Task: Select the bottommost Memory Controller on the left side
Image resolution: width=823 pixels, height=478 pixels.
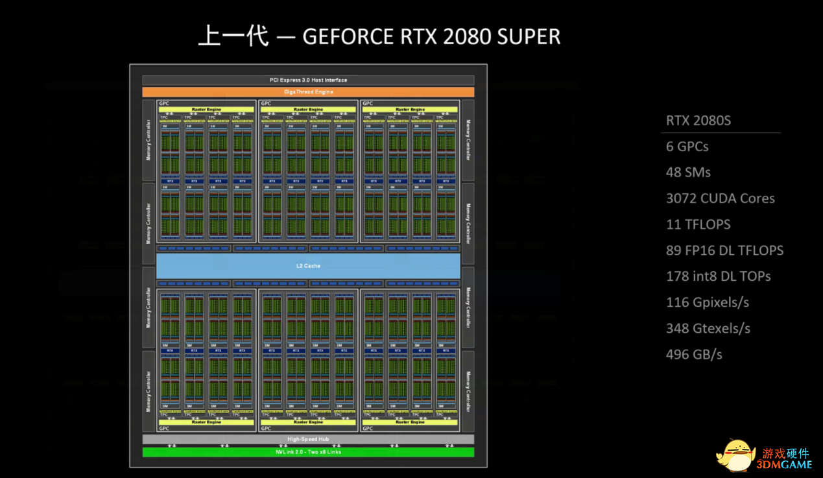Action: click(149, 392)
